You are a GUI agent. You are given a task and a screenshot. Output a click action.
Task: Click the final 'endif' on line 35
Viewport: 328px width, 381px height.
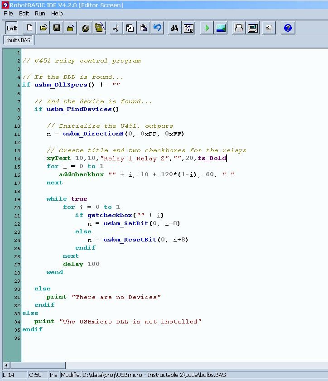32,329
